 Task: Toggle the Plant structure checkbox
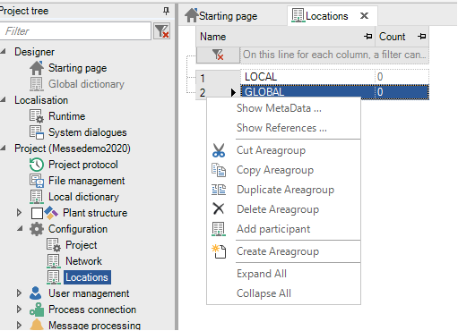pyautogui.click(x=37, y=213)
